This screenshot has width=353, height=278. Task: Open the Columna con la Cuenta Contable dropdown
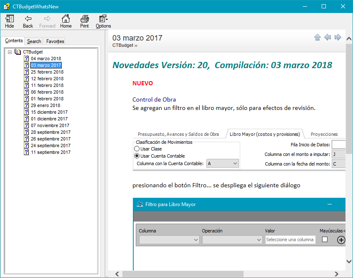pos(235,163)
